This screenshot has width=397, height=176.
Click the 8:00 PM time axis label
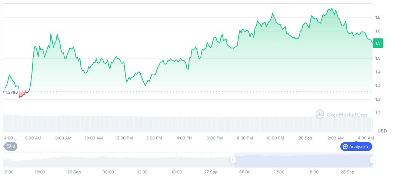point(245,138)
